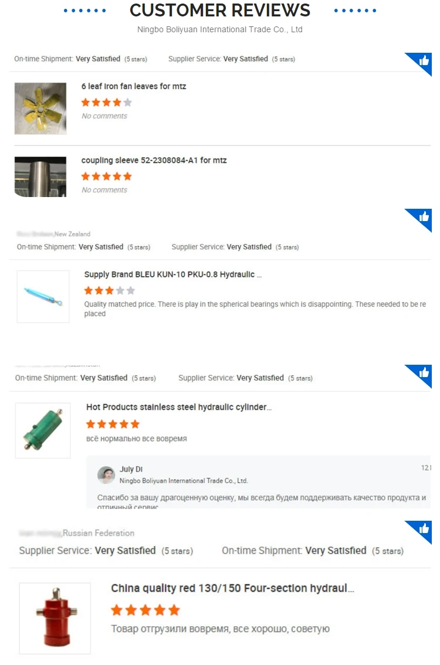
Task: Open "China quality red 130/150 Four-section" link
Action: 232,588
